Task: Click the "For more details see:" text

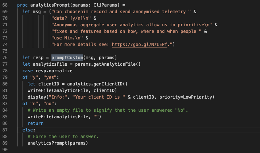Action: coord(80,45)
